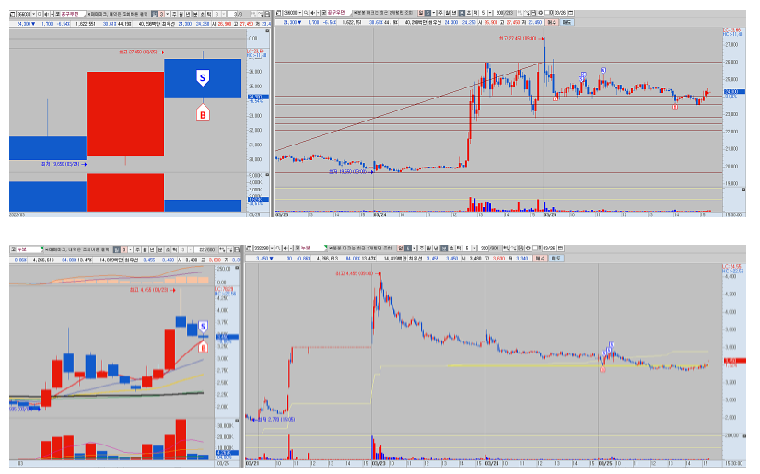Click 매도 sell button in bottom-right panel
Screen dimensions: 760x474
point(555,259)
